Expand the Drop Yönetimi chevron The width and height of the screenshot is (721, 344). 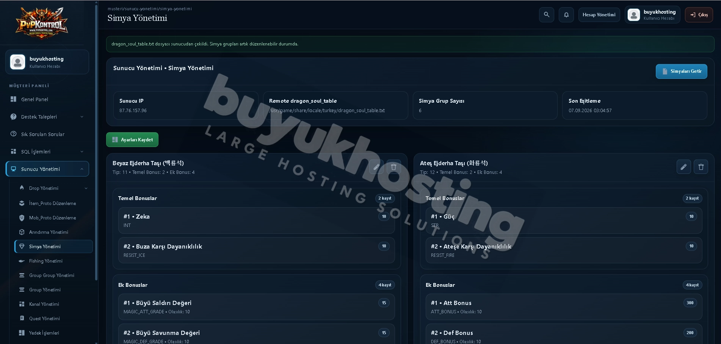[86, 188]
